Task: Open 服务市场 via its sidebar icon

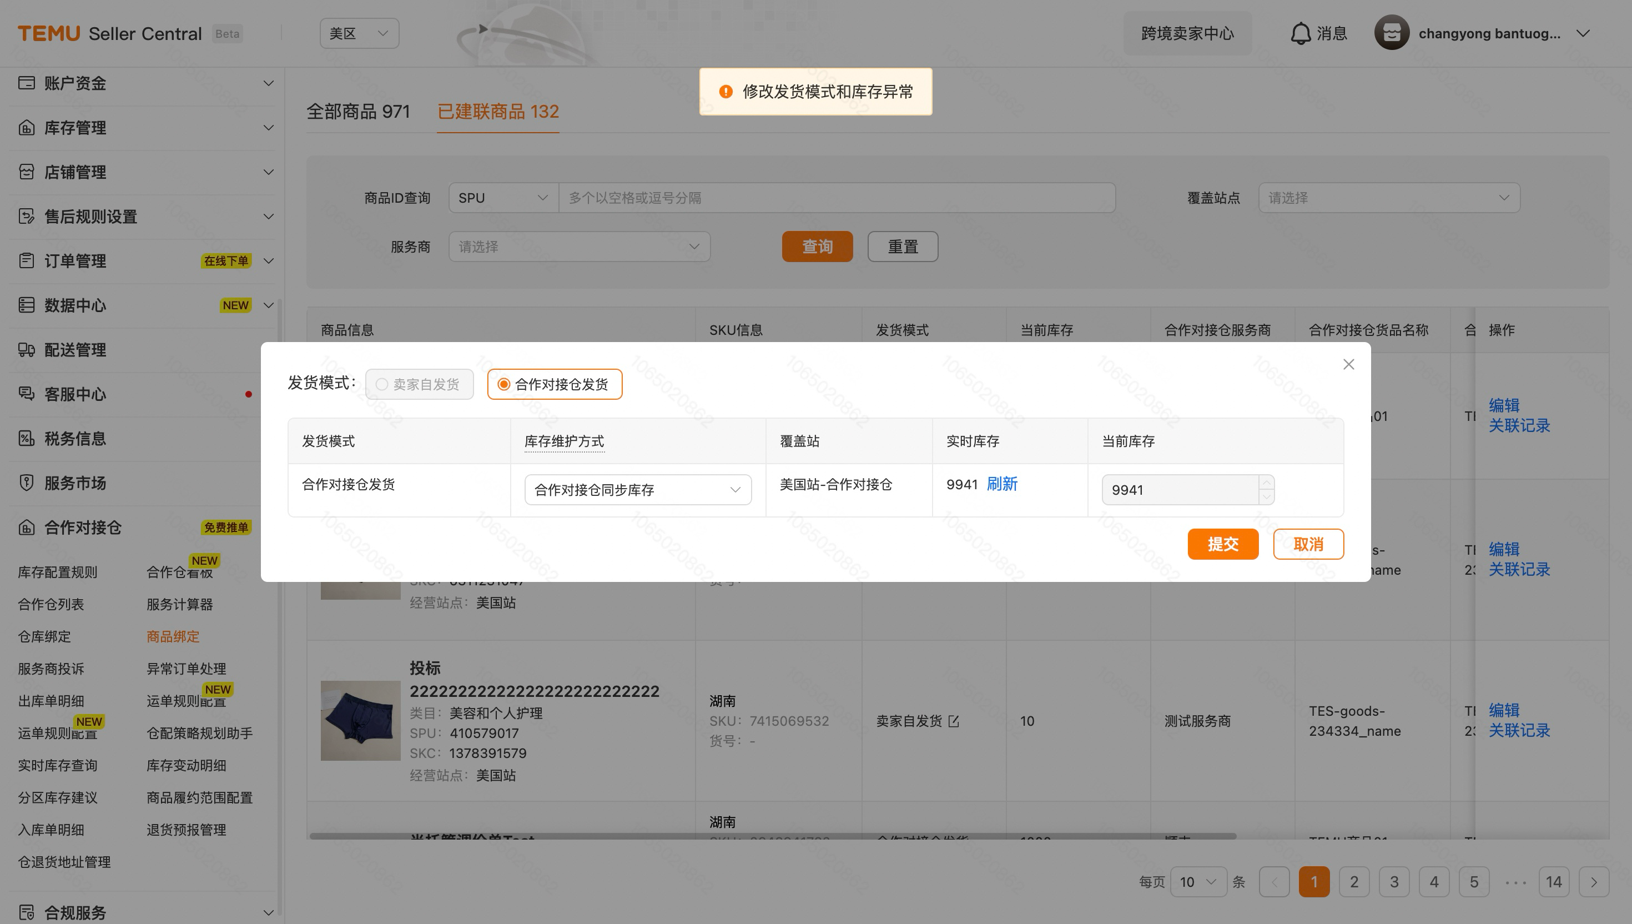Action: tap(26, 483)
